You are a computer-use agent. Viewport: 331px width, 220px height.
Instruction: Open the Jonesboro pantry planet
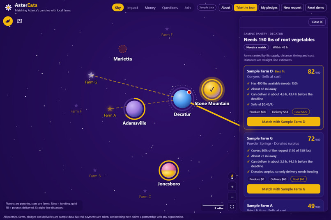pos(169,170)
